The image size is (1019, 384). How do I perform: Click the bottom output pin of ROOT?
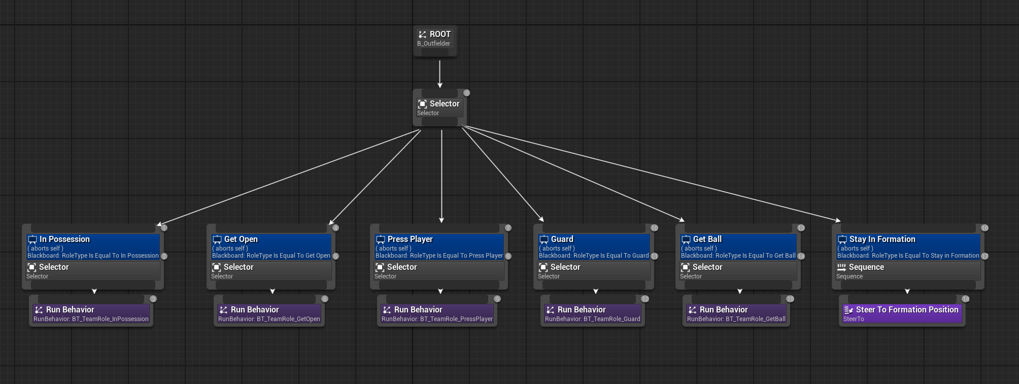point(435,53)
